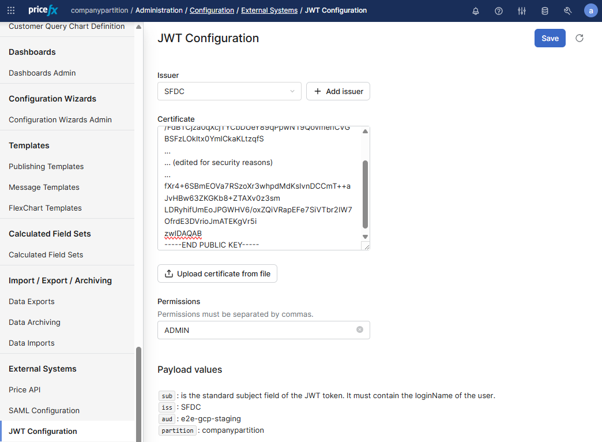
Task: Click the database icon in top bar
Action: (x=545, y=11)
